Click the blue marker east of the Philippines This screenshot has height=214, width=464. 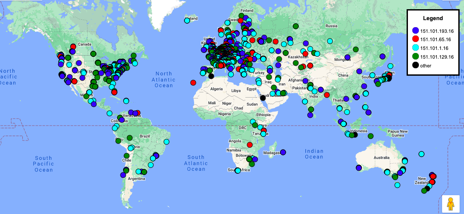(368, 112)
